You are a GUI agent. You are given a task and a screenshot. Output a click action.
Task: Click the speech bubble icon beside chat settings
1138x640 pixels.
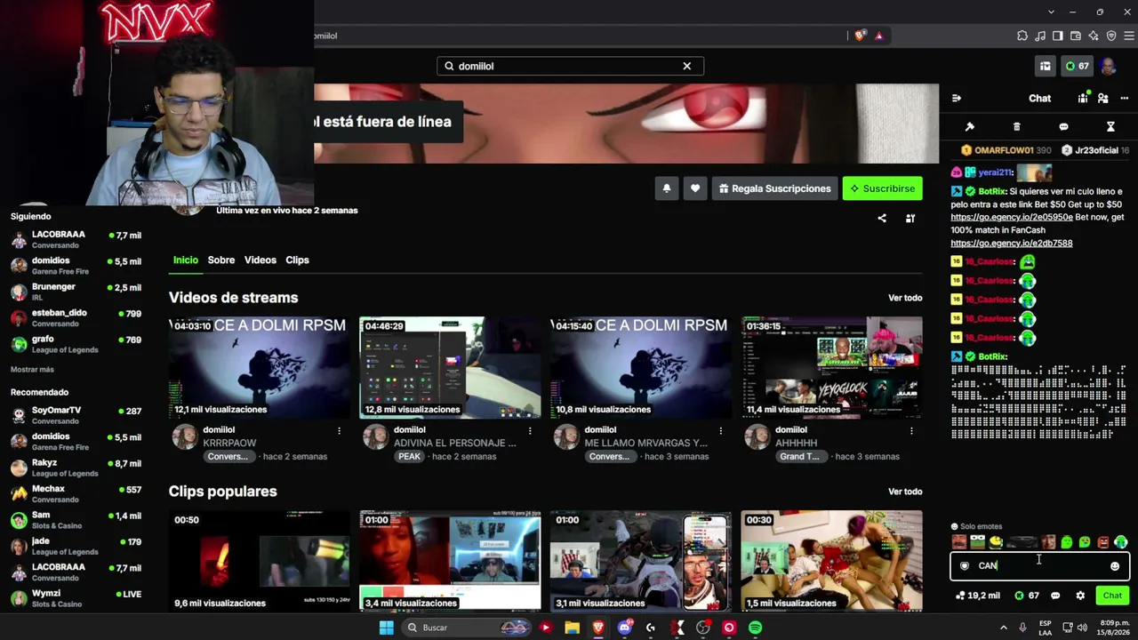[x=1055, y=596]
